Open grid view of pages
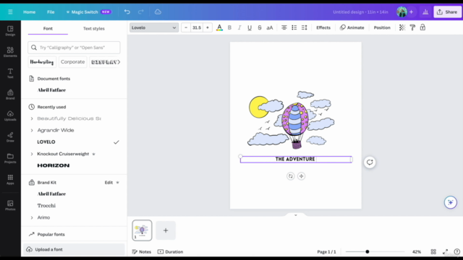 point(433,252)
